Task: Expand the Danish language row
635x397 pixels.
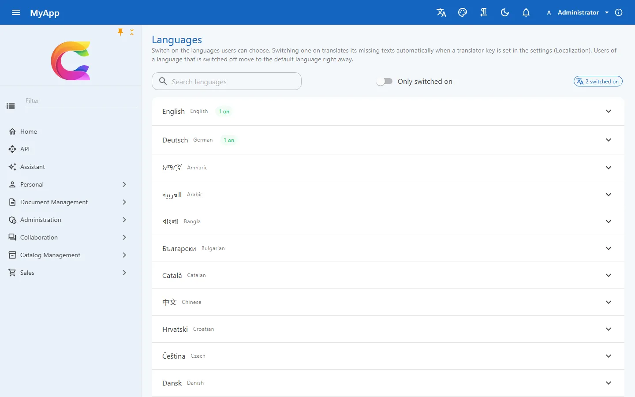Action: click(388, 383)
